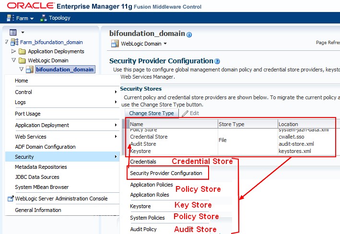Click the view menu icon above the tree
The image size is (340, 234).
point(13,32)
